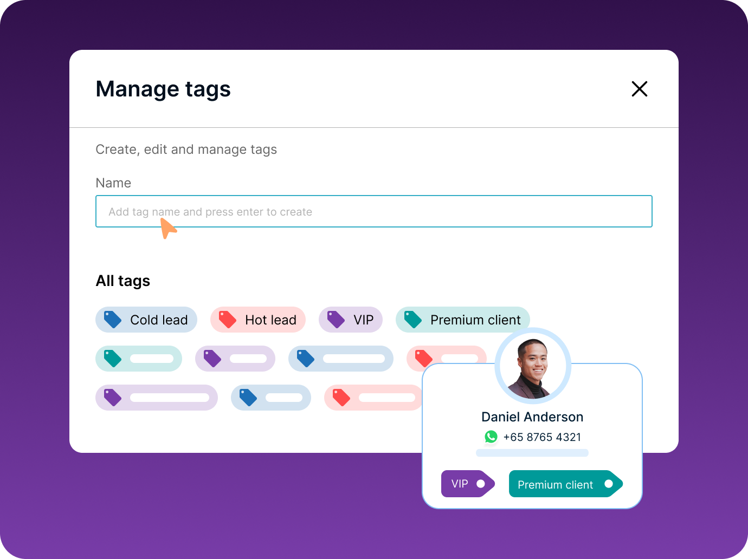Image resolution: width=748 pixels, height=559 pixels.
Task: Pick the unnamed red tag in third row
Action: [373, 398]
